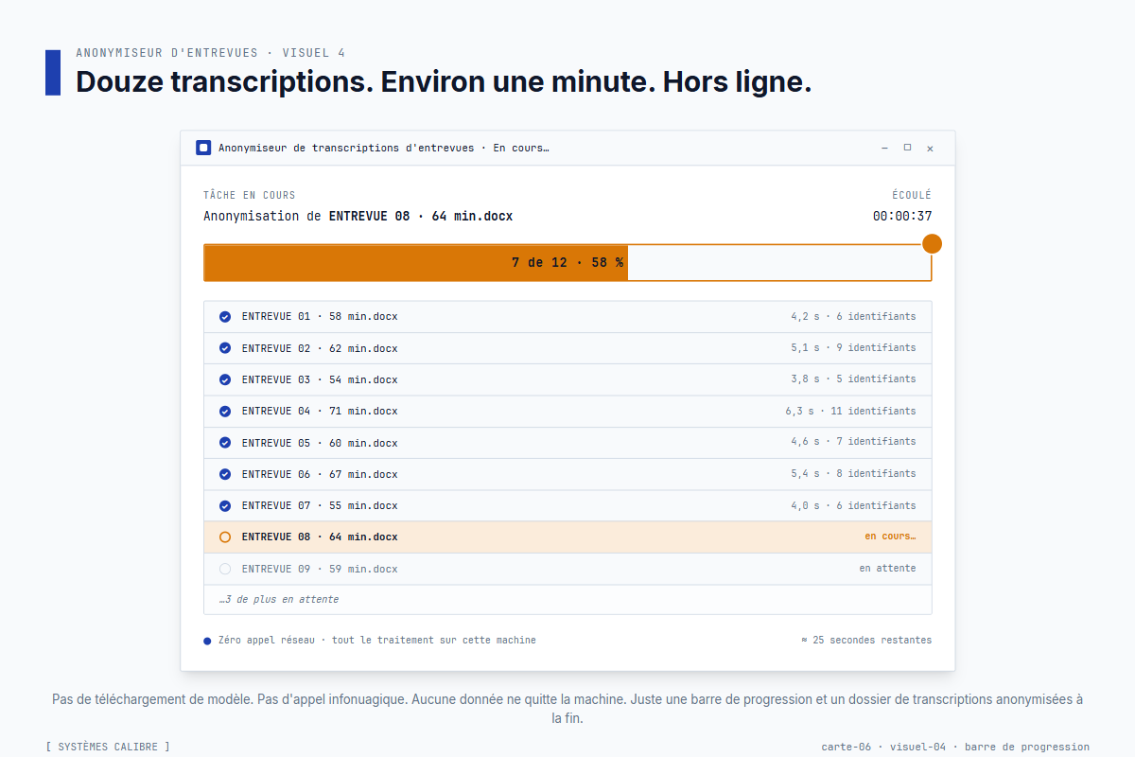Click the blue network status dot icon
This screenshot has height=757, width=1135.
click(x=206, y=640)
